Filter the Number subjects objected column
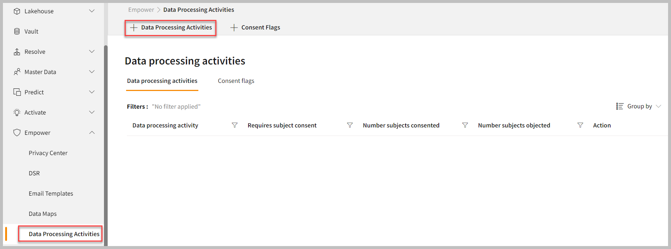The width and height of the screenshot is (671, 249). tap(580, 125)
